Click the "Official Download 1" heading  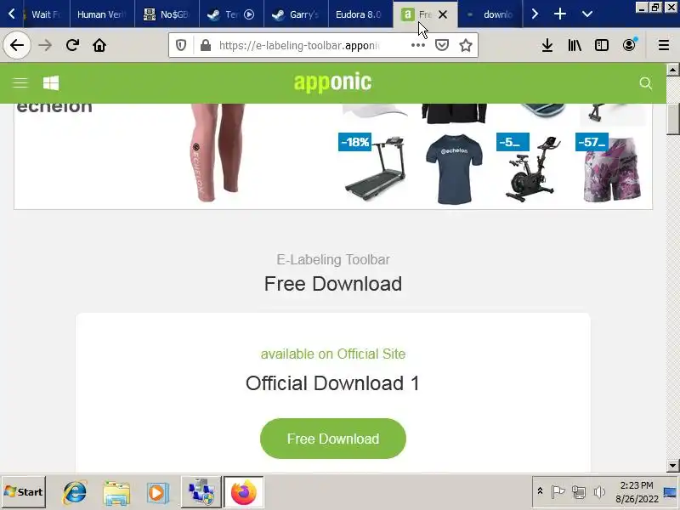(x=332, y=383)
